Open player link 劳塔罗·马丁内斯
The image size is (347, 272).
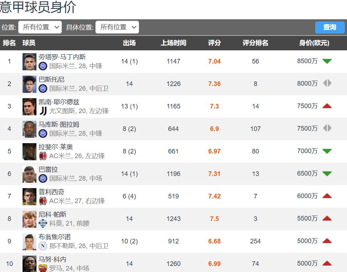(x=62, y=57)
